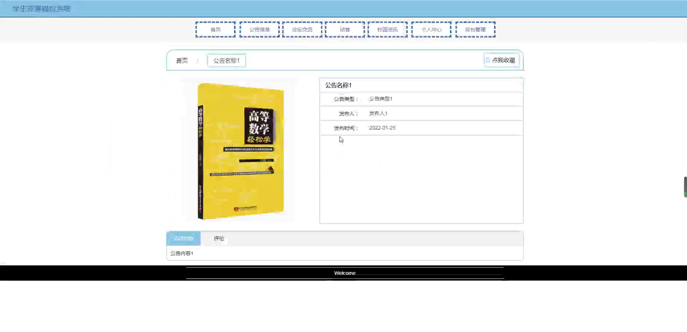Click the 首页 breadcrumb link
687x332 pixels.
[x=182, y=61]
